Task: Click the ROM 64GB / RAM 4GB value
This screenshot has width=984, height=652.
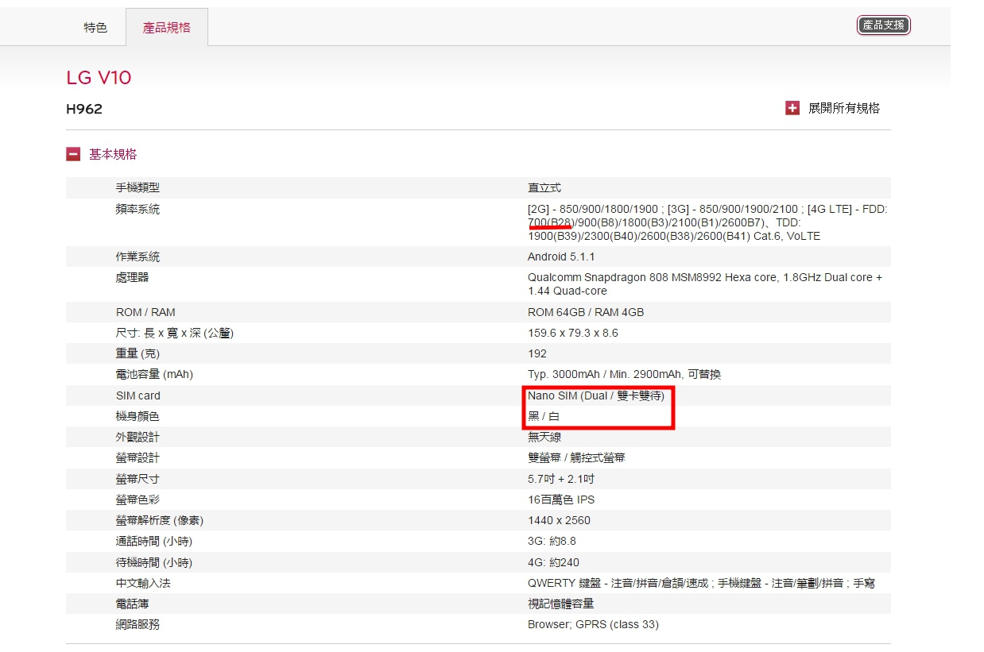Action: (x=586, y=312)
